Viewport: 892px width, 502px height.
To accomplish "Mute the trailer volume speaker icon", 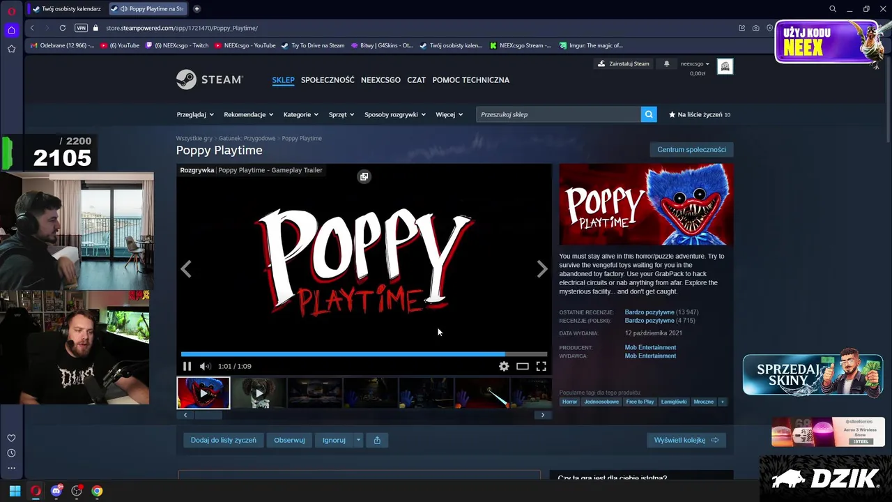I will click(x=205, y=366).
